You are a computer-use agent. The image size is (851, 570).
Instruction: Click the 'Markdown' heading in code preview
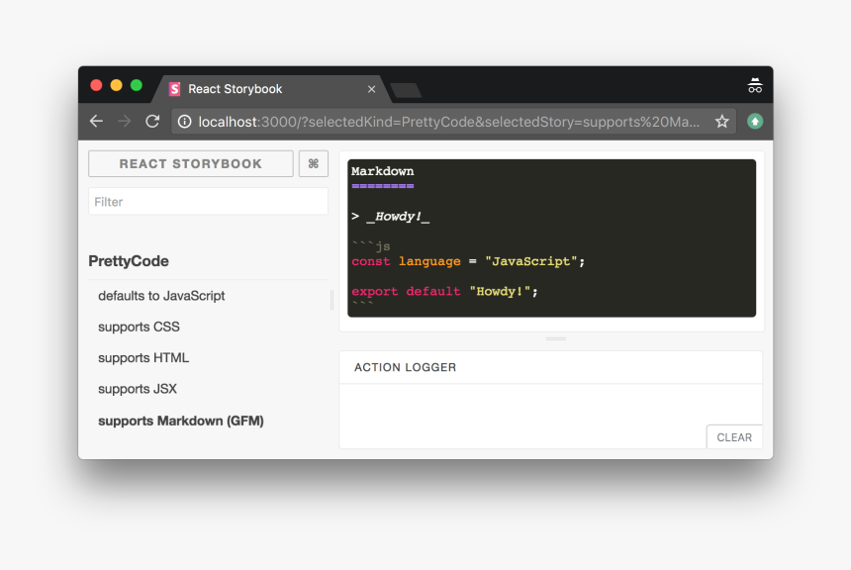click(x=383, y=171)
